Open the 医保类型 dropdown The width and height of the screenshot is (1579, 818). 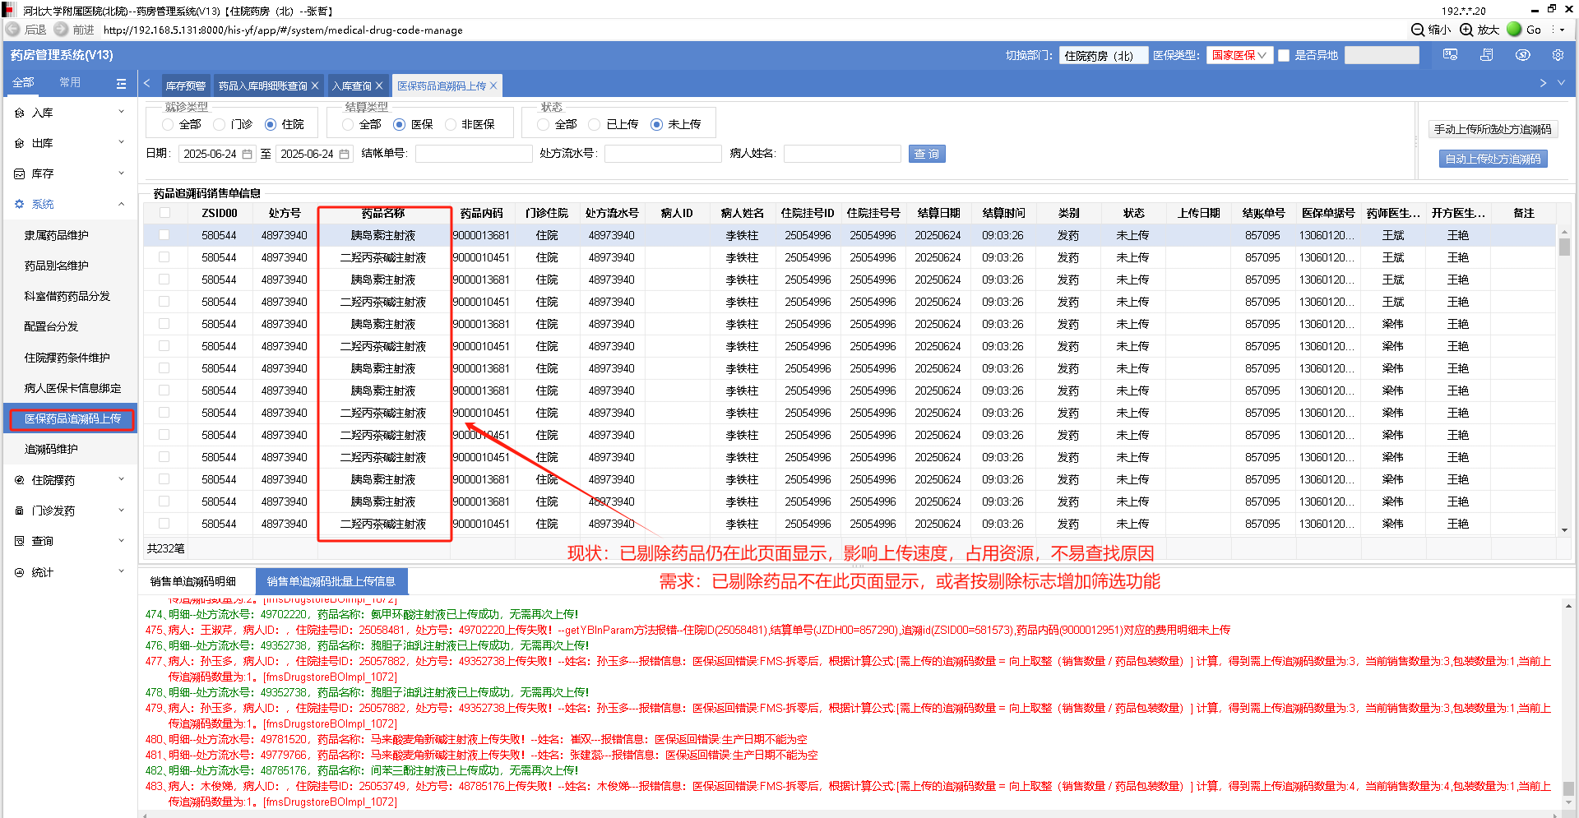click(1239, 55)
